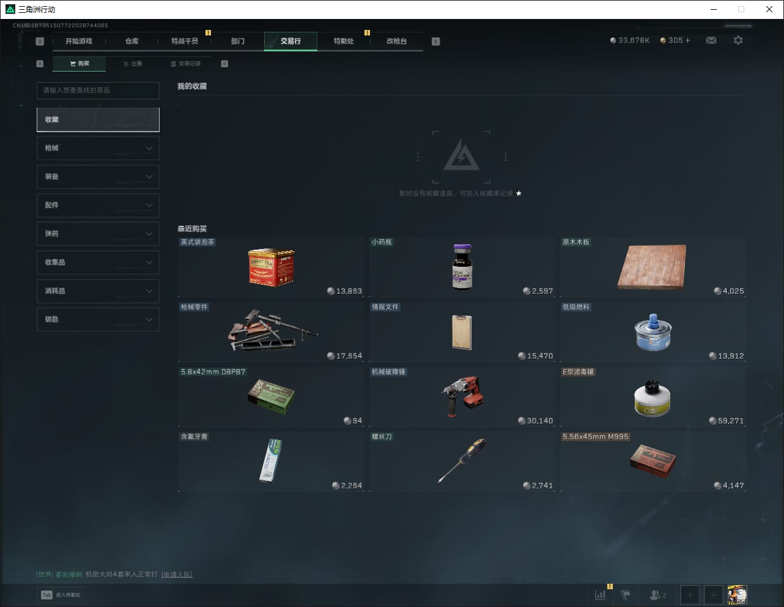
Task: Expand the 钥匙 category dropdown
Action: tap(98, 319)
